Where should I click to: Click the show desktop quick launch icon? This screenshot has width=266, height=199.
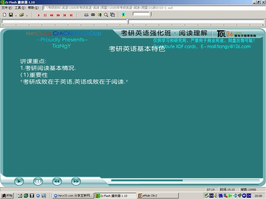click(44, 195)
